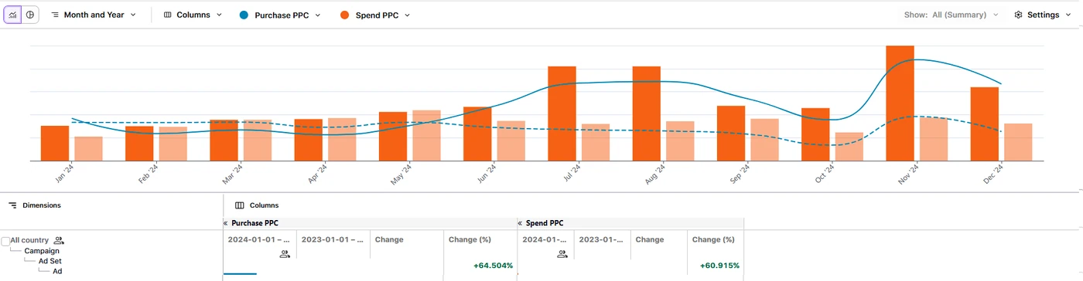Screen dimensions: 1083x281
Task: Collapse the Spend PPC column group
Action: [520, 223]
